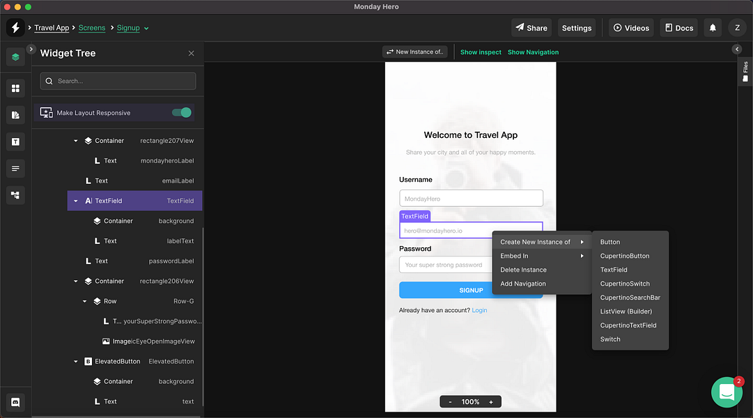Open Embed In submenu
Image resolution: width=753 pixels, height=418 pixels.
tap(542, 256)
